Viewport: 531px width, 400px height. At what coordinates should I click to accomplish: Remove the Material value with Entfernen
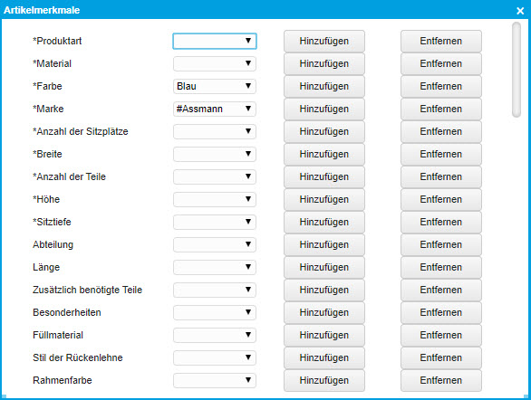441,63
